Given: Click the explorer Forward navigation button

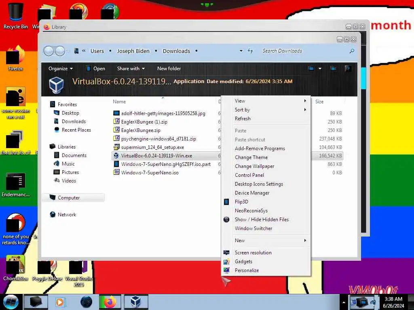Looking at the screenshot, I should tap(60, 51).
